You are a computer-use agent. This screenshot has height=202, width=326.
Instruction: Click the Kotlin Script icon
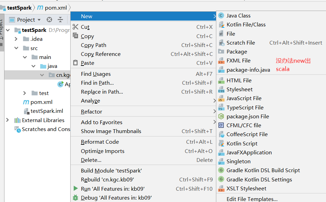tap(221, 143)
